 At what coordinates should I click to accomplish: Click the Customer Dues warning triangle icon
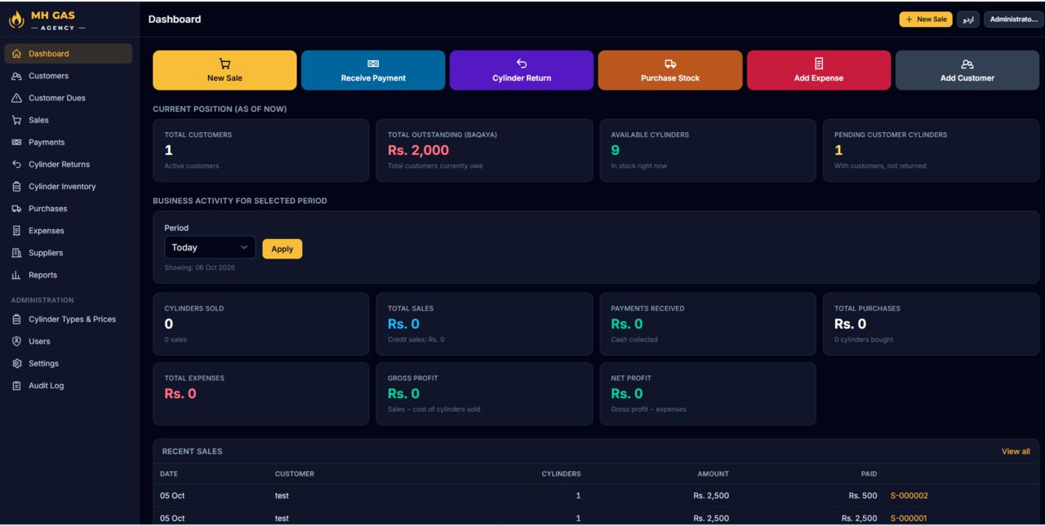click(x=16, y=98)
